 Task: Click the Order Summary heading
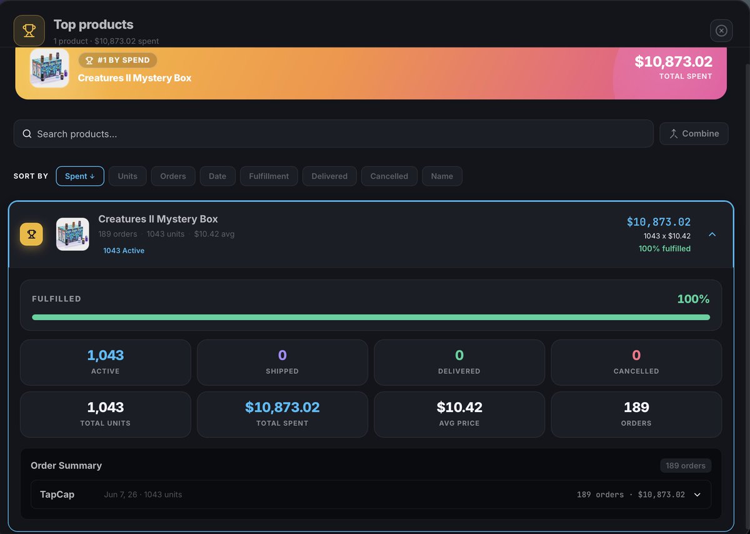pos(66,466)
